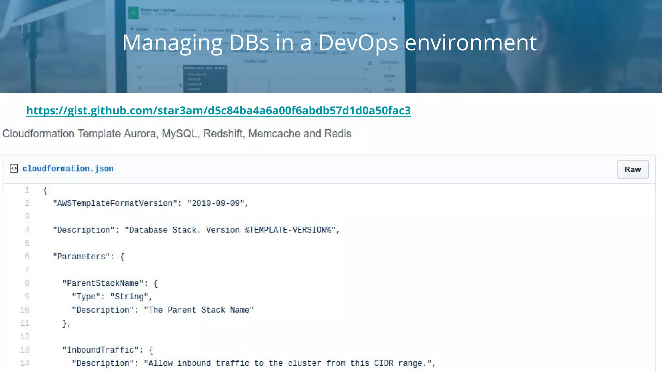Viewport: 662px width, 372px height.
Task: Click the Database Stack Description code line
Action: point(196,230)
